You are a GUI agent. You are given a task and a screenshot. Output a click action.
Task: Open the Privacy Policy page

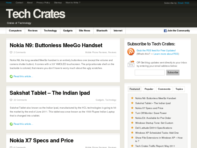coord(43,2)
